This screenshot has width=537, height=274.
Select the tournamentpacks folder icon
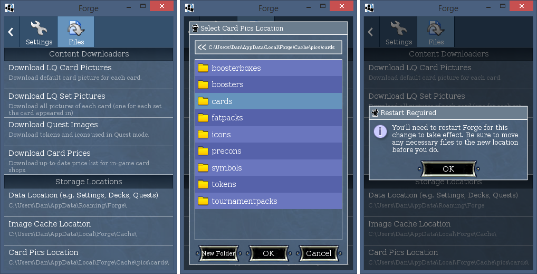pyautogui.click(x=203, y=201)
